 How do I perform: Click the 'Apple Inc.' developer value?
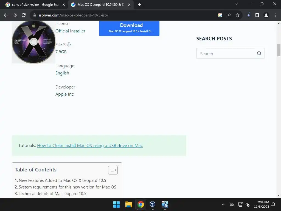click(x=65, y=94)
